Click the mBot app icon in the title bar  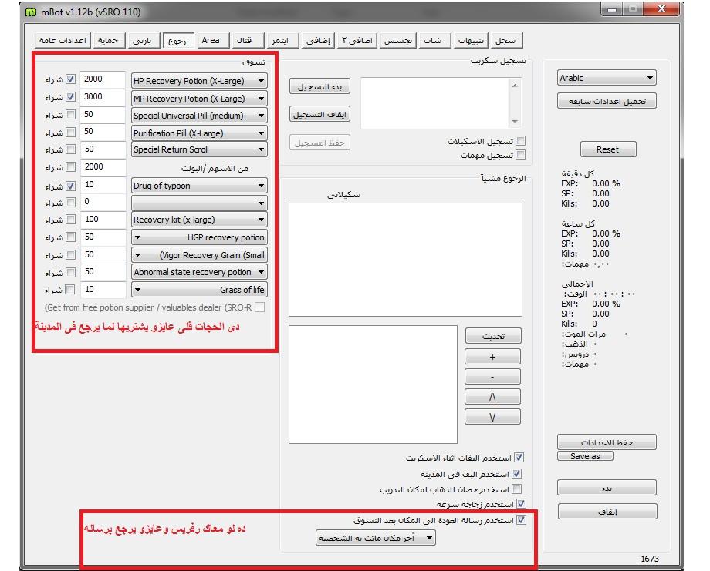(30, 12)
